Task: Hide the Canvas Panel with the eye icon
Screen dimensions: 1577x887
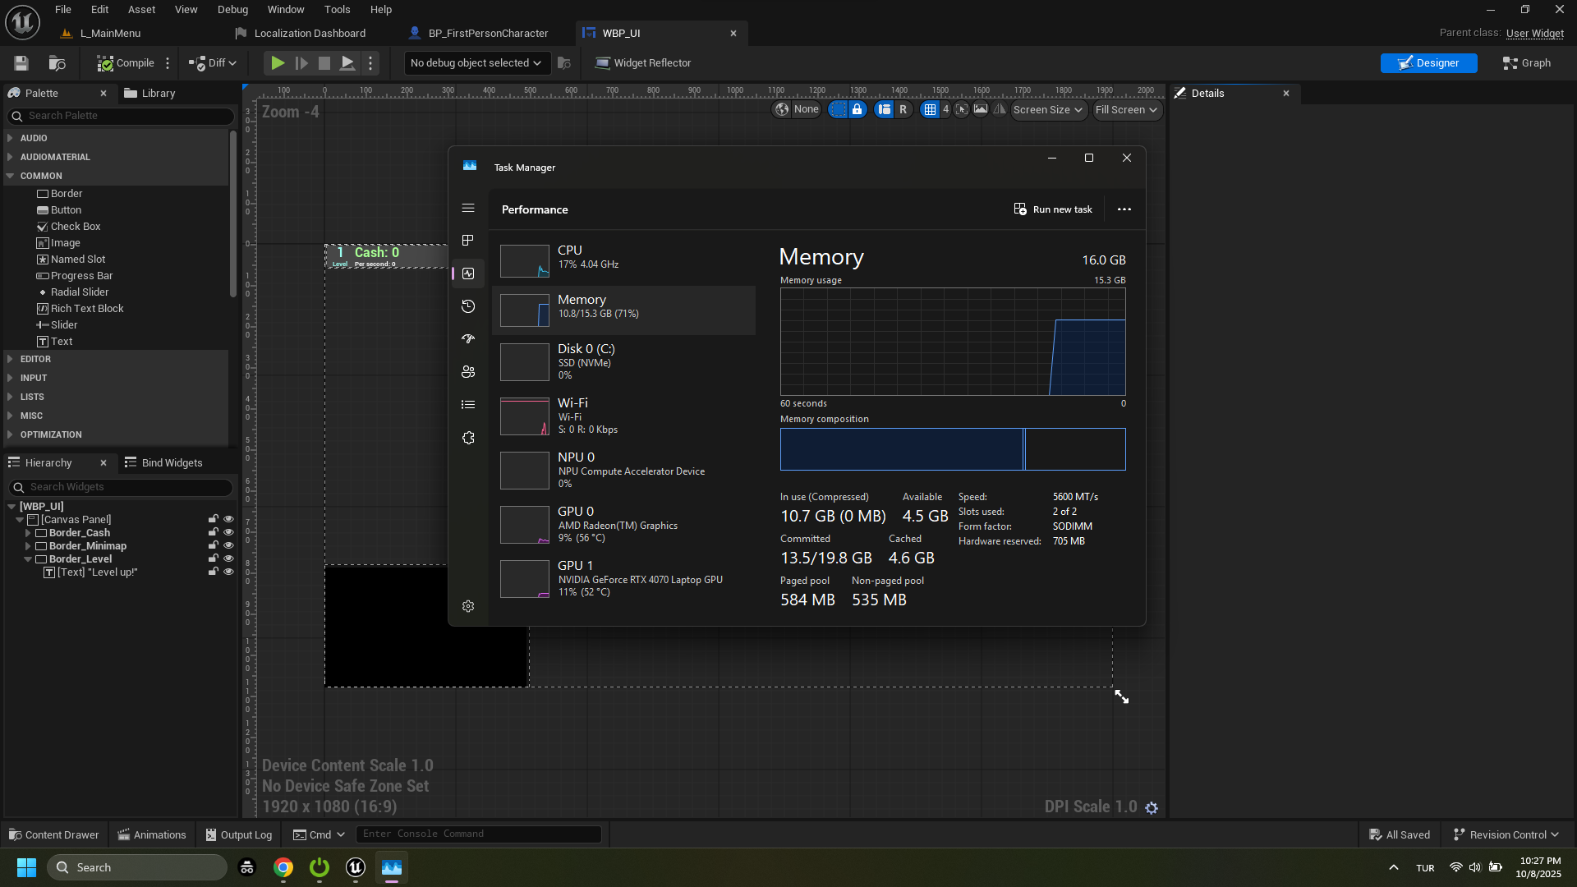Action: tap(229, 519)
